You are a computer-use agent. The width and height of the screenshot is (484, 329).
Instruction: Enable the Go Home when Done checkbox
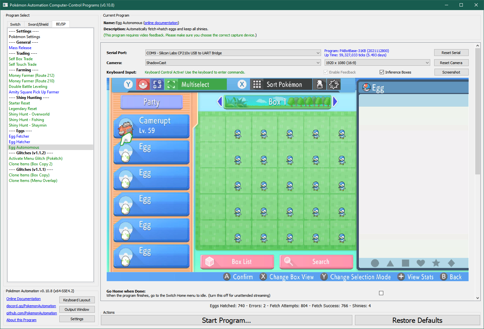pos(381,293)
